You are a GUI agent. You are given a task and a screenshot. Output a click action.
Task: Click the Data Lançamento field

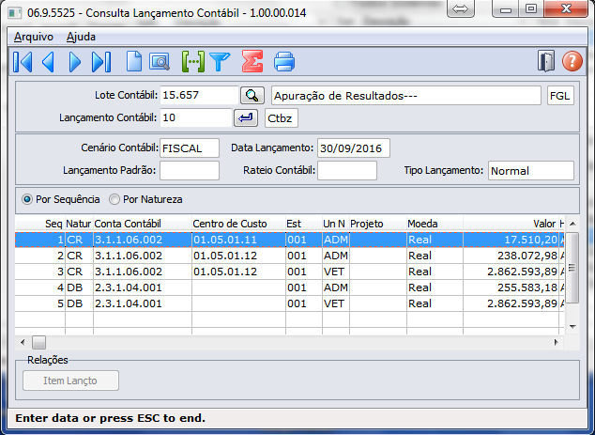354,148
